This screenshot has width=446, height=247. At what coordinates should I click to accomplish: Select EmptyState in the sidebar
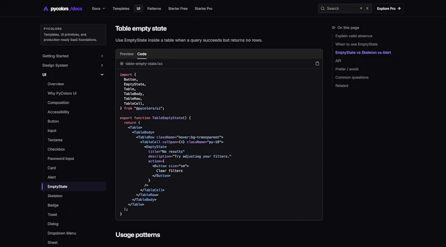pos(74,187)
